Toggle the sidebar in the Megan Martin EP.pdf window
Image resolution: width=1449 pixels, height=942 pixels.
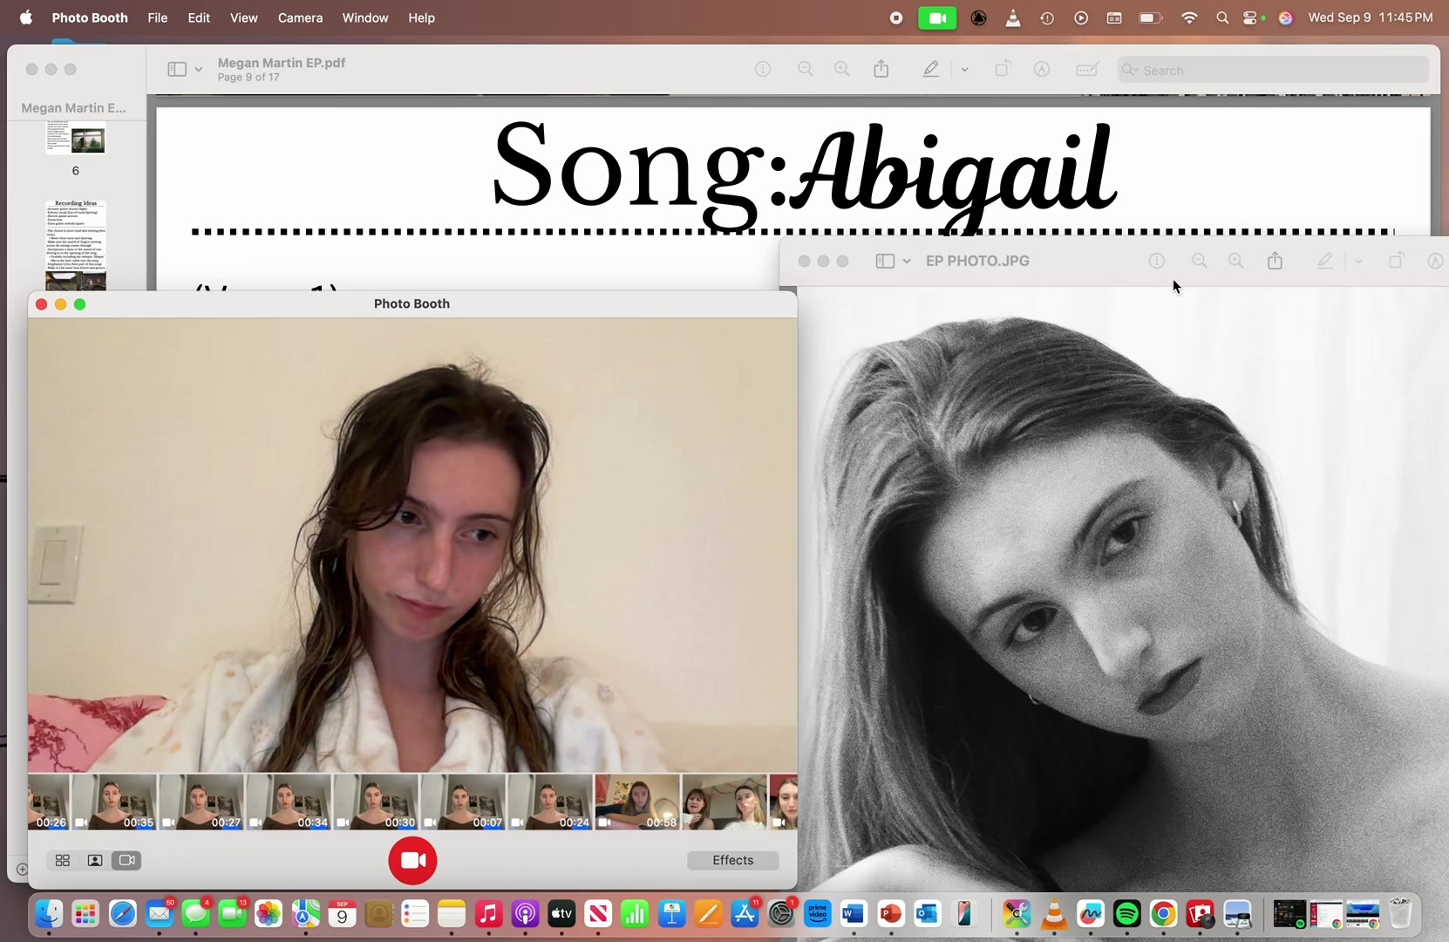click(x=177, y=69)
